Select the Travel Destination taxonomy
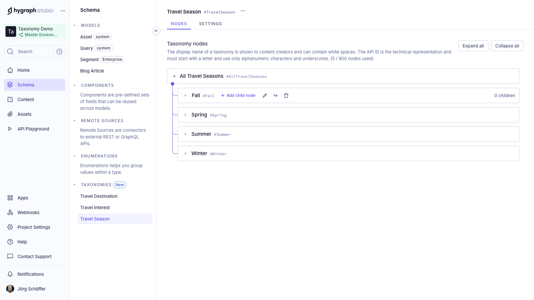The image size is (534, 300). [99, 196]
